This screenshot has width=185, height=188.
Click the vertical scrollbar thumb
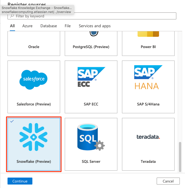[x=180, y=157]
